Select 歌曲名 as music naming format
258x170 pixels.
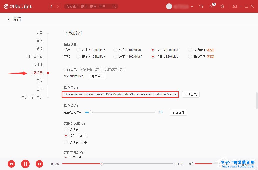66,129
